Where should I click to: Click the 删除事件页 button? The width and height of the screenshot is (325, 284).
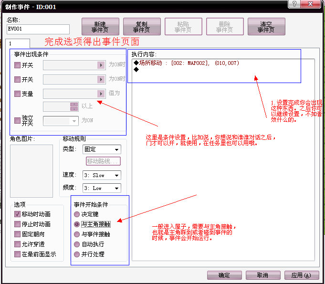coord(225,27)
